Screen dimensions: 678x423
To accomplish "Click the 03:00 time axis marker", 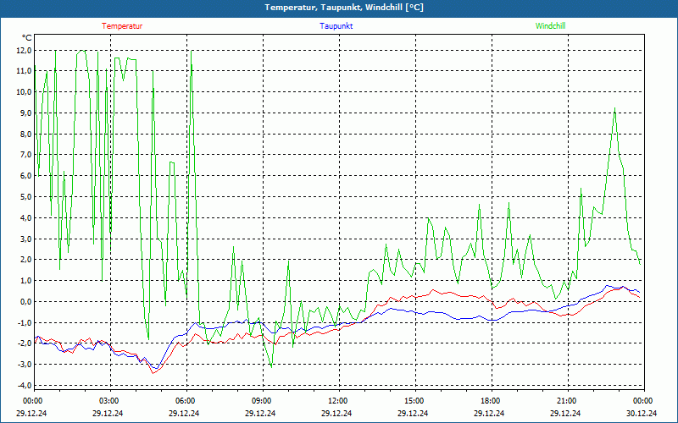I will pyautogui.click(x=108, y=401).
